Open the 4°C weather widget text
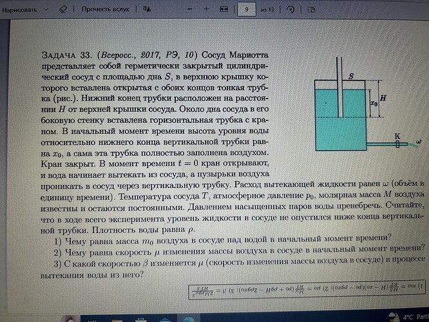Viewport: 429px width, 322px height. click(x=412, y=316)
